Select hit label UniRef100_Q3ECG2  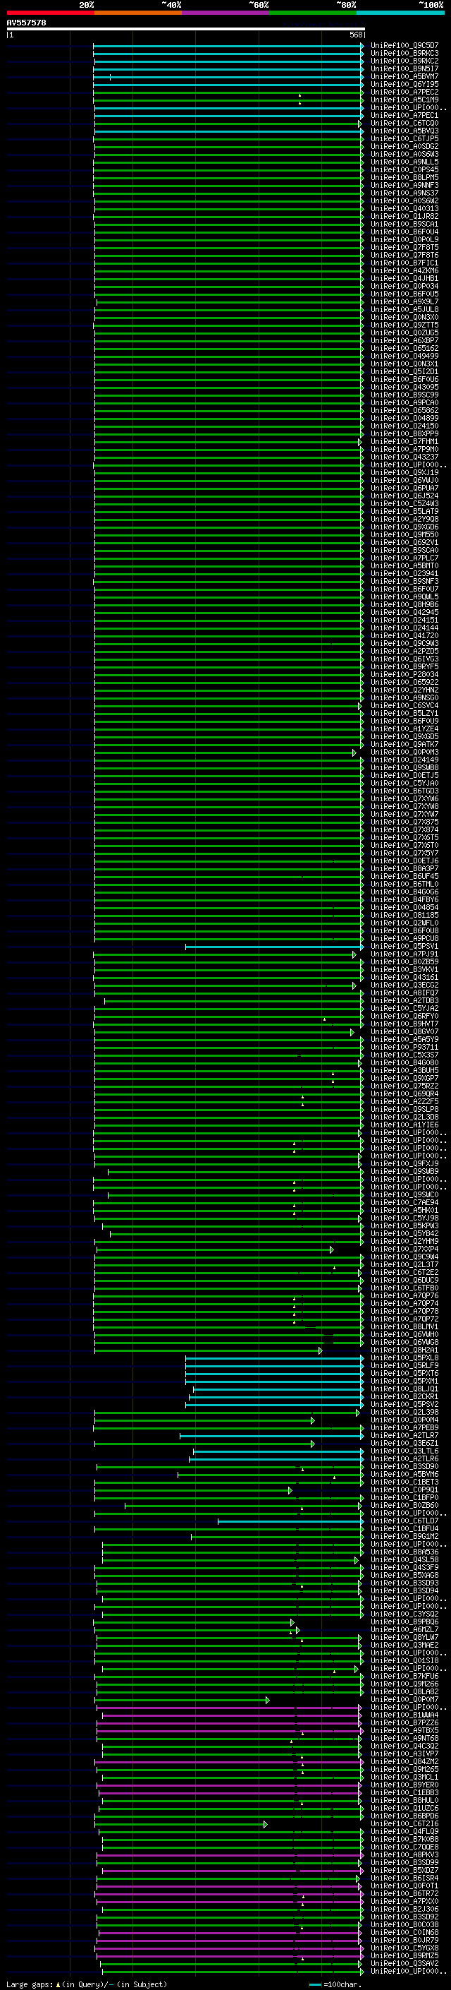(x=404, y=985)
